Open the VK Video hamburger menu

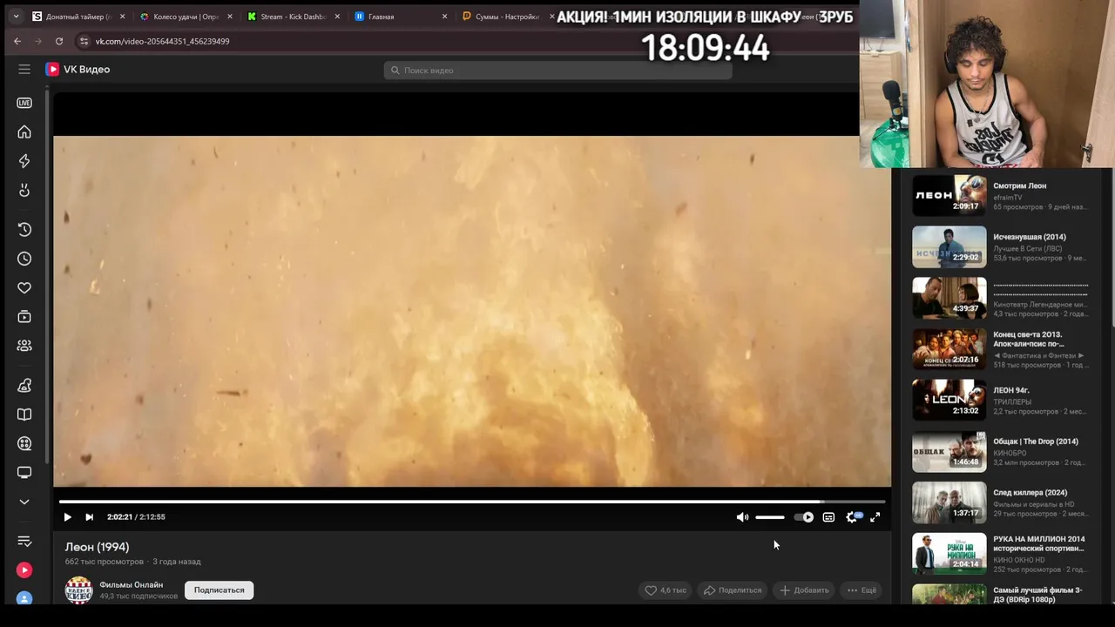(24, 70)
